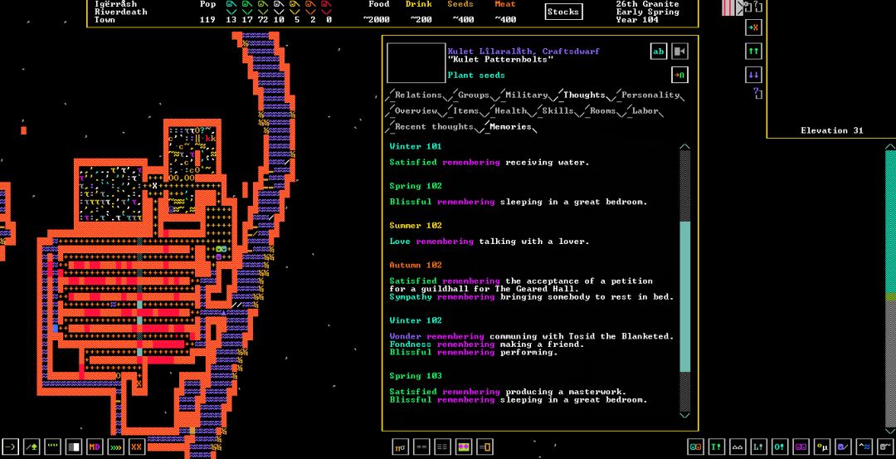Click the green '>>>>' icon in bottom toolbar
896x459 pixels.
point(116,447)
